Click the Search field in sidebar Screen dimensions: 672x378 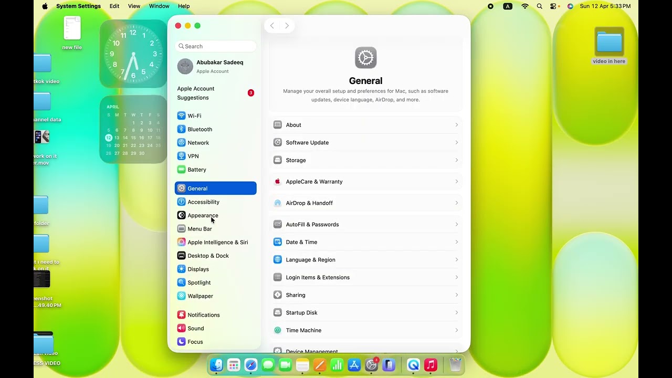pyautogui.click(x=215, y=46)
